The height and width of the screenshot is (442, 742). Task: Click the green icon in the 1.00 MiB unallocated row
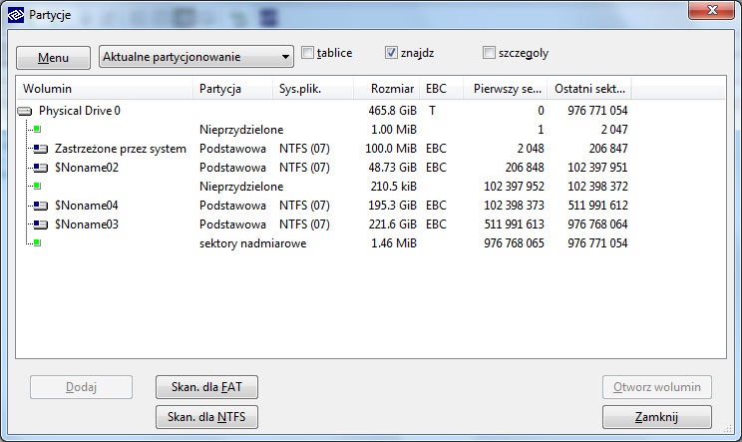pos(37,129)
